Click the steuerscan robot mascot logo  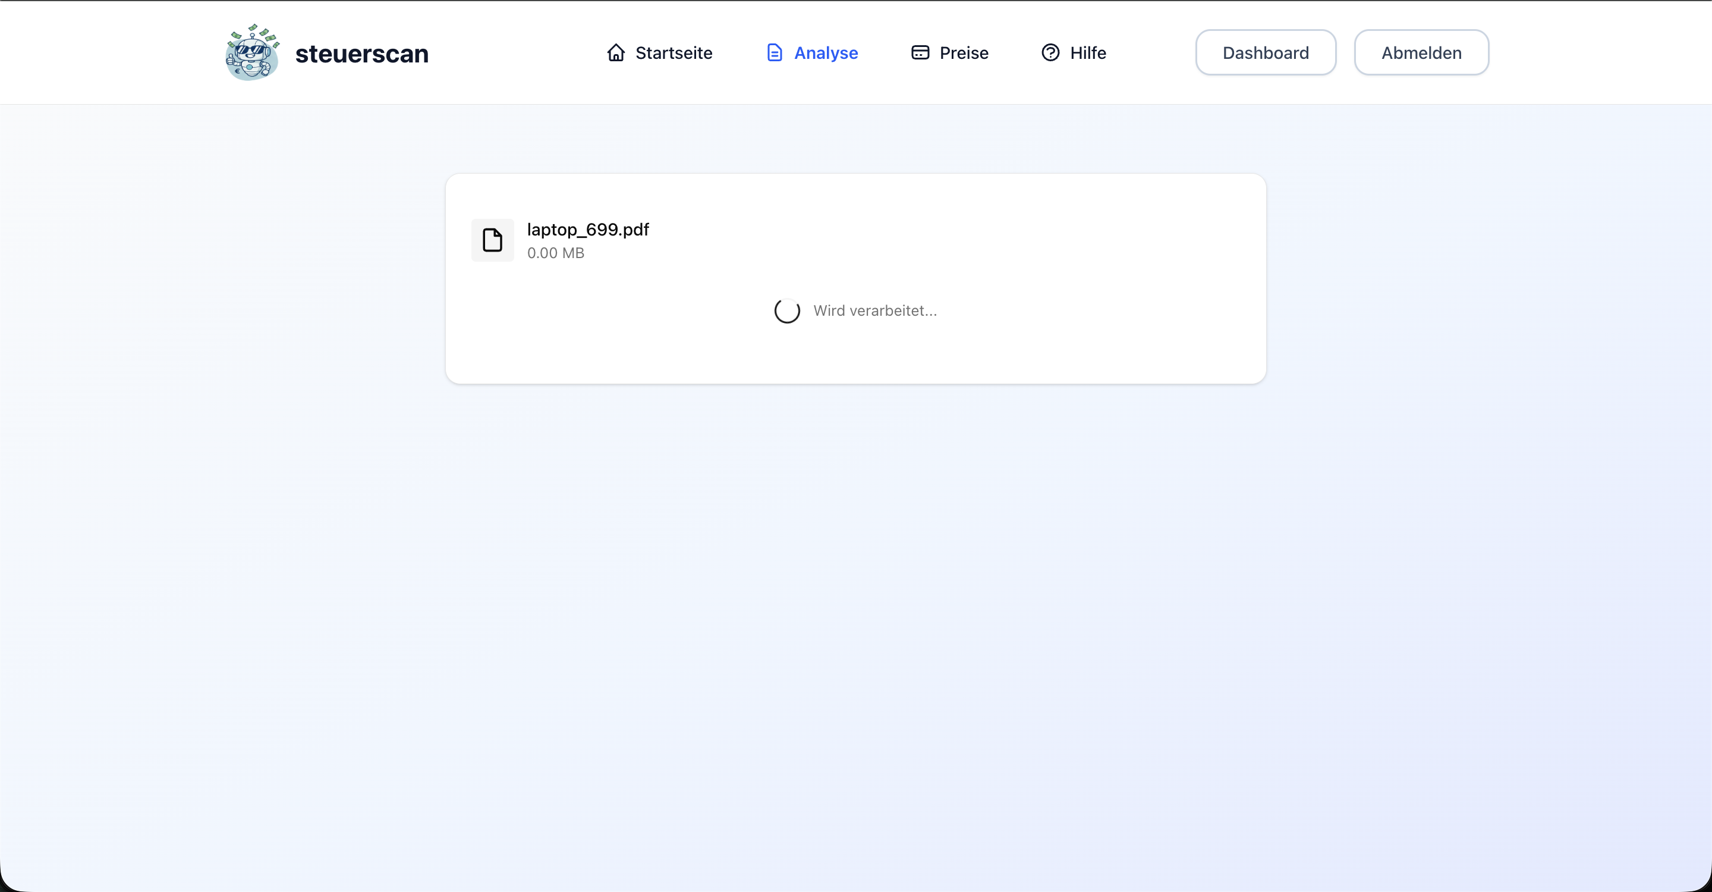click(252, 52)
